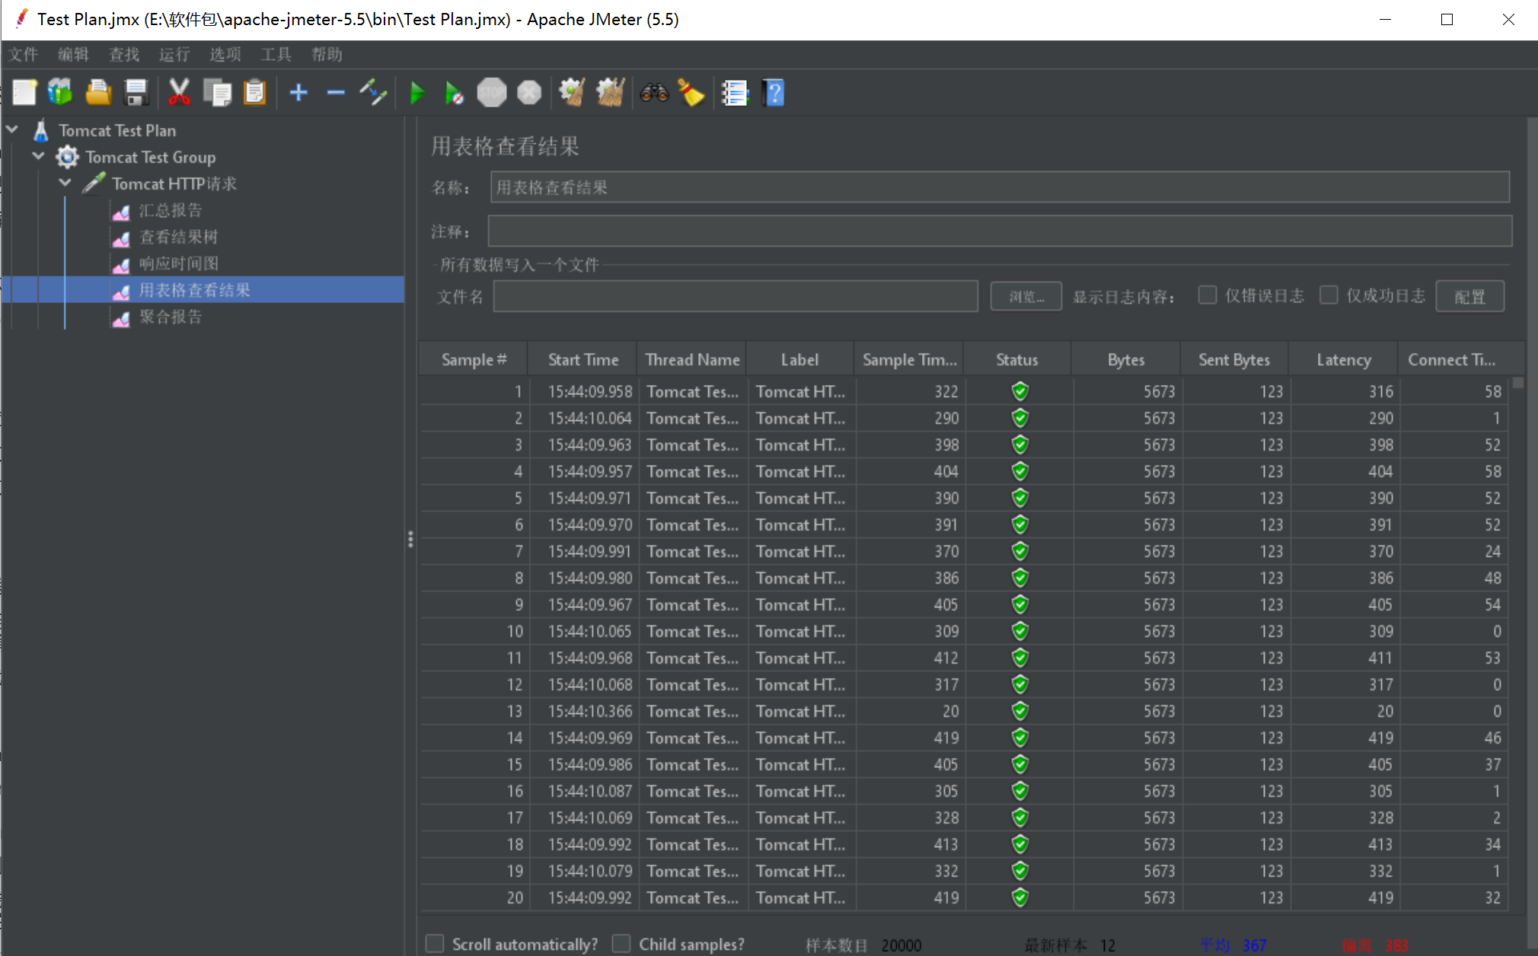Open the 选项 menu
The height and width of the screenshot is (956, 1538).
tap(225, 54)
